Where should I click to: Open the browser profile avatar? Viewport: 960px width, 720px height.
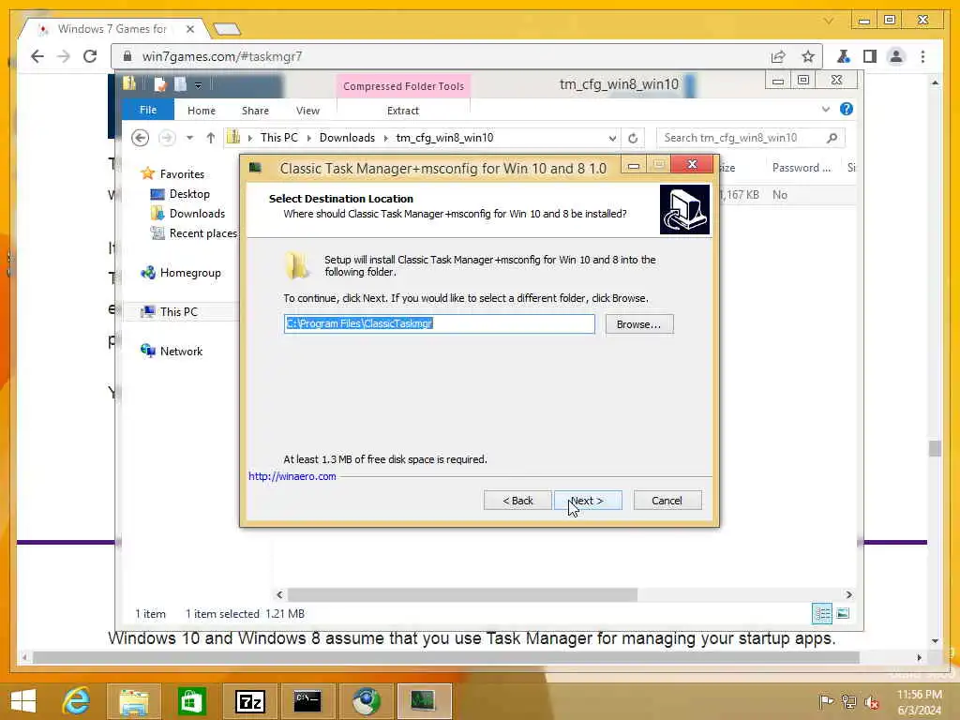coord(896,56)
